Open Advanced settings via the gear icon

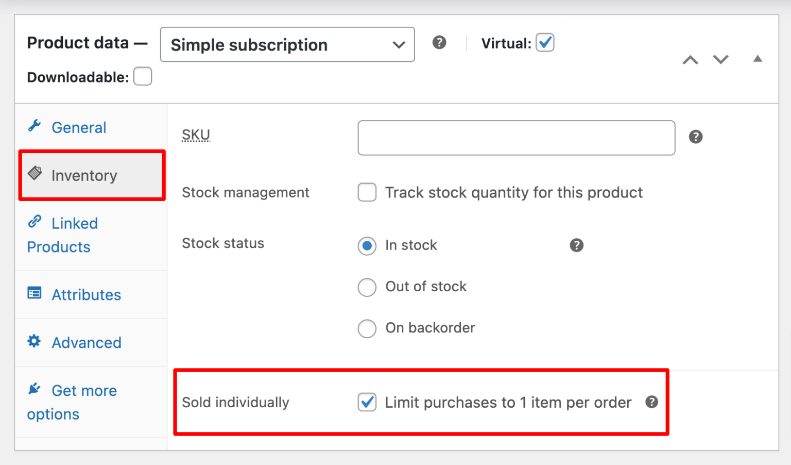(x=34, y=341)
